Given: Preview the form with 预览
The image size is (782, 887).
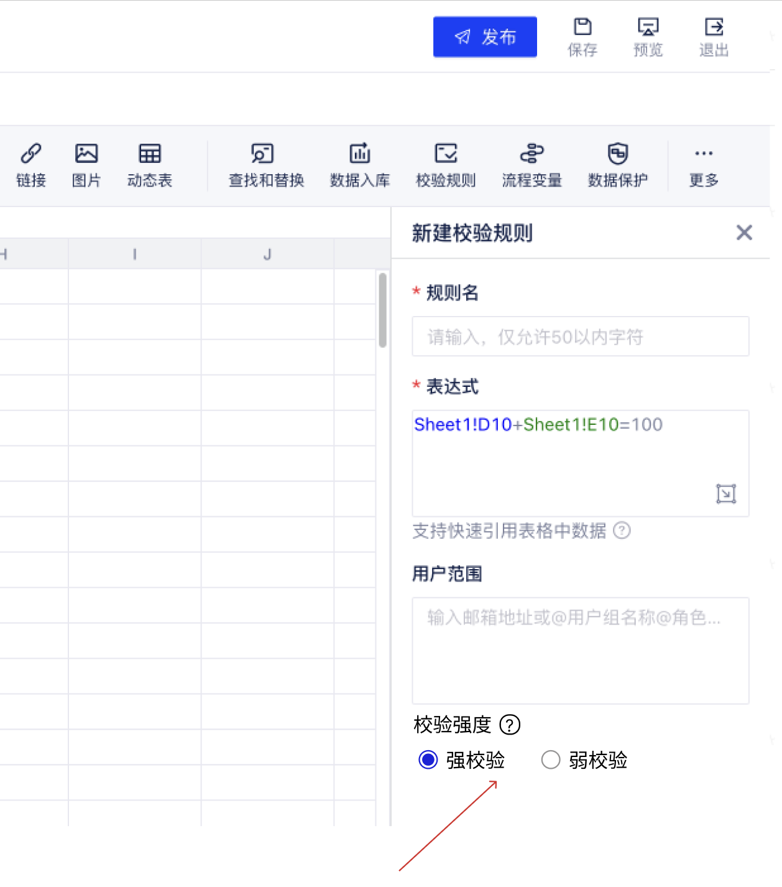Looking at the screenshot, I should [648, 37].
